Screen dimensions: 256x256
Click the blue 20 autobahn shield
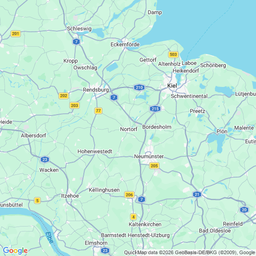coord(244,210)
